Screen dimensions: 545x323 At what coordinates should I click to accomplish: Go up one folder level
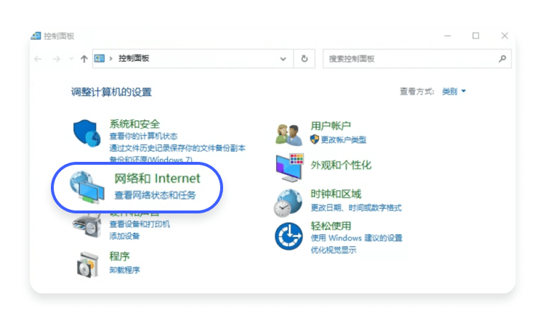click(x=84, y=59)
